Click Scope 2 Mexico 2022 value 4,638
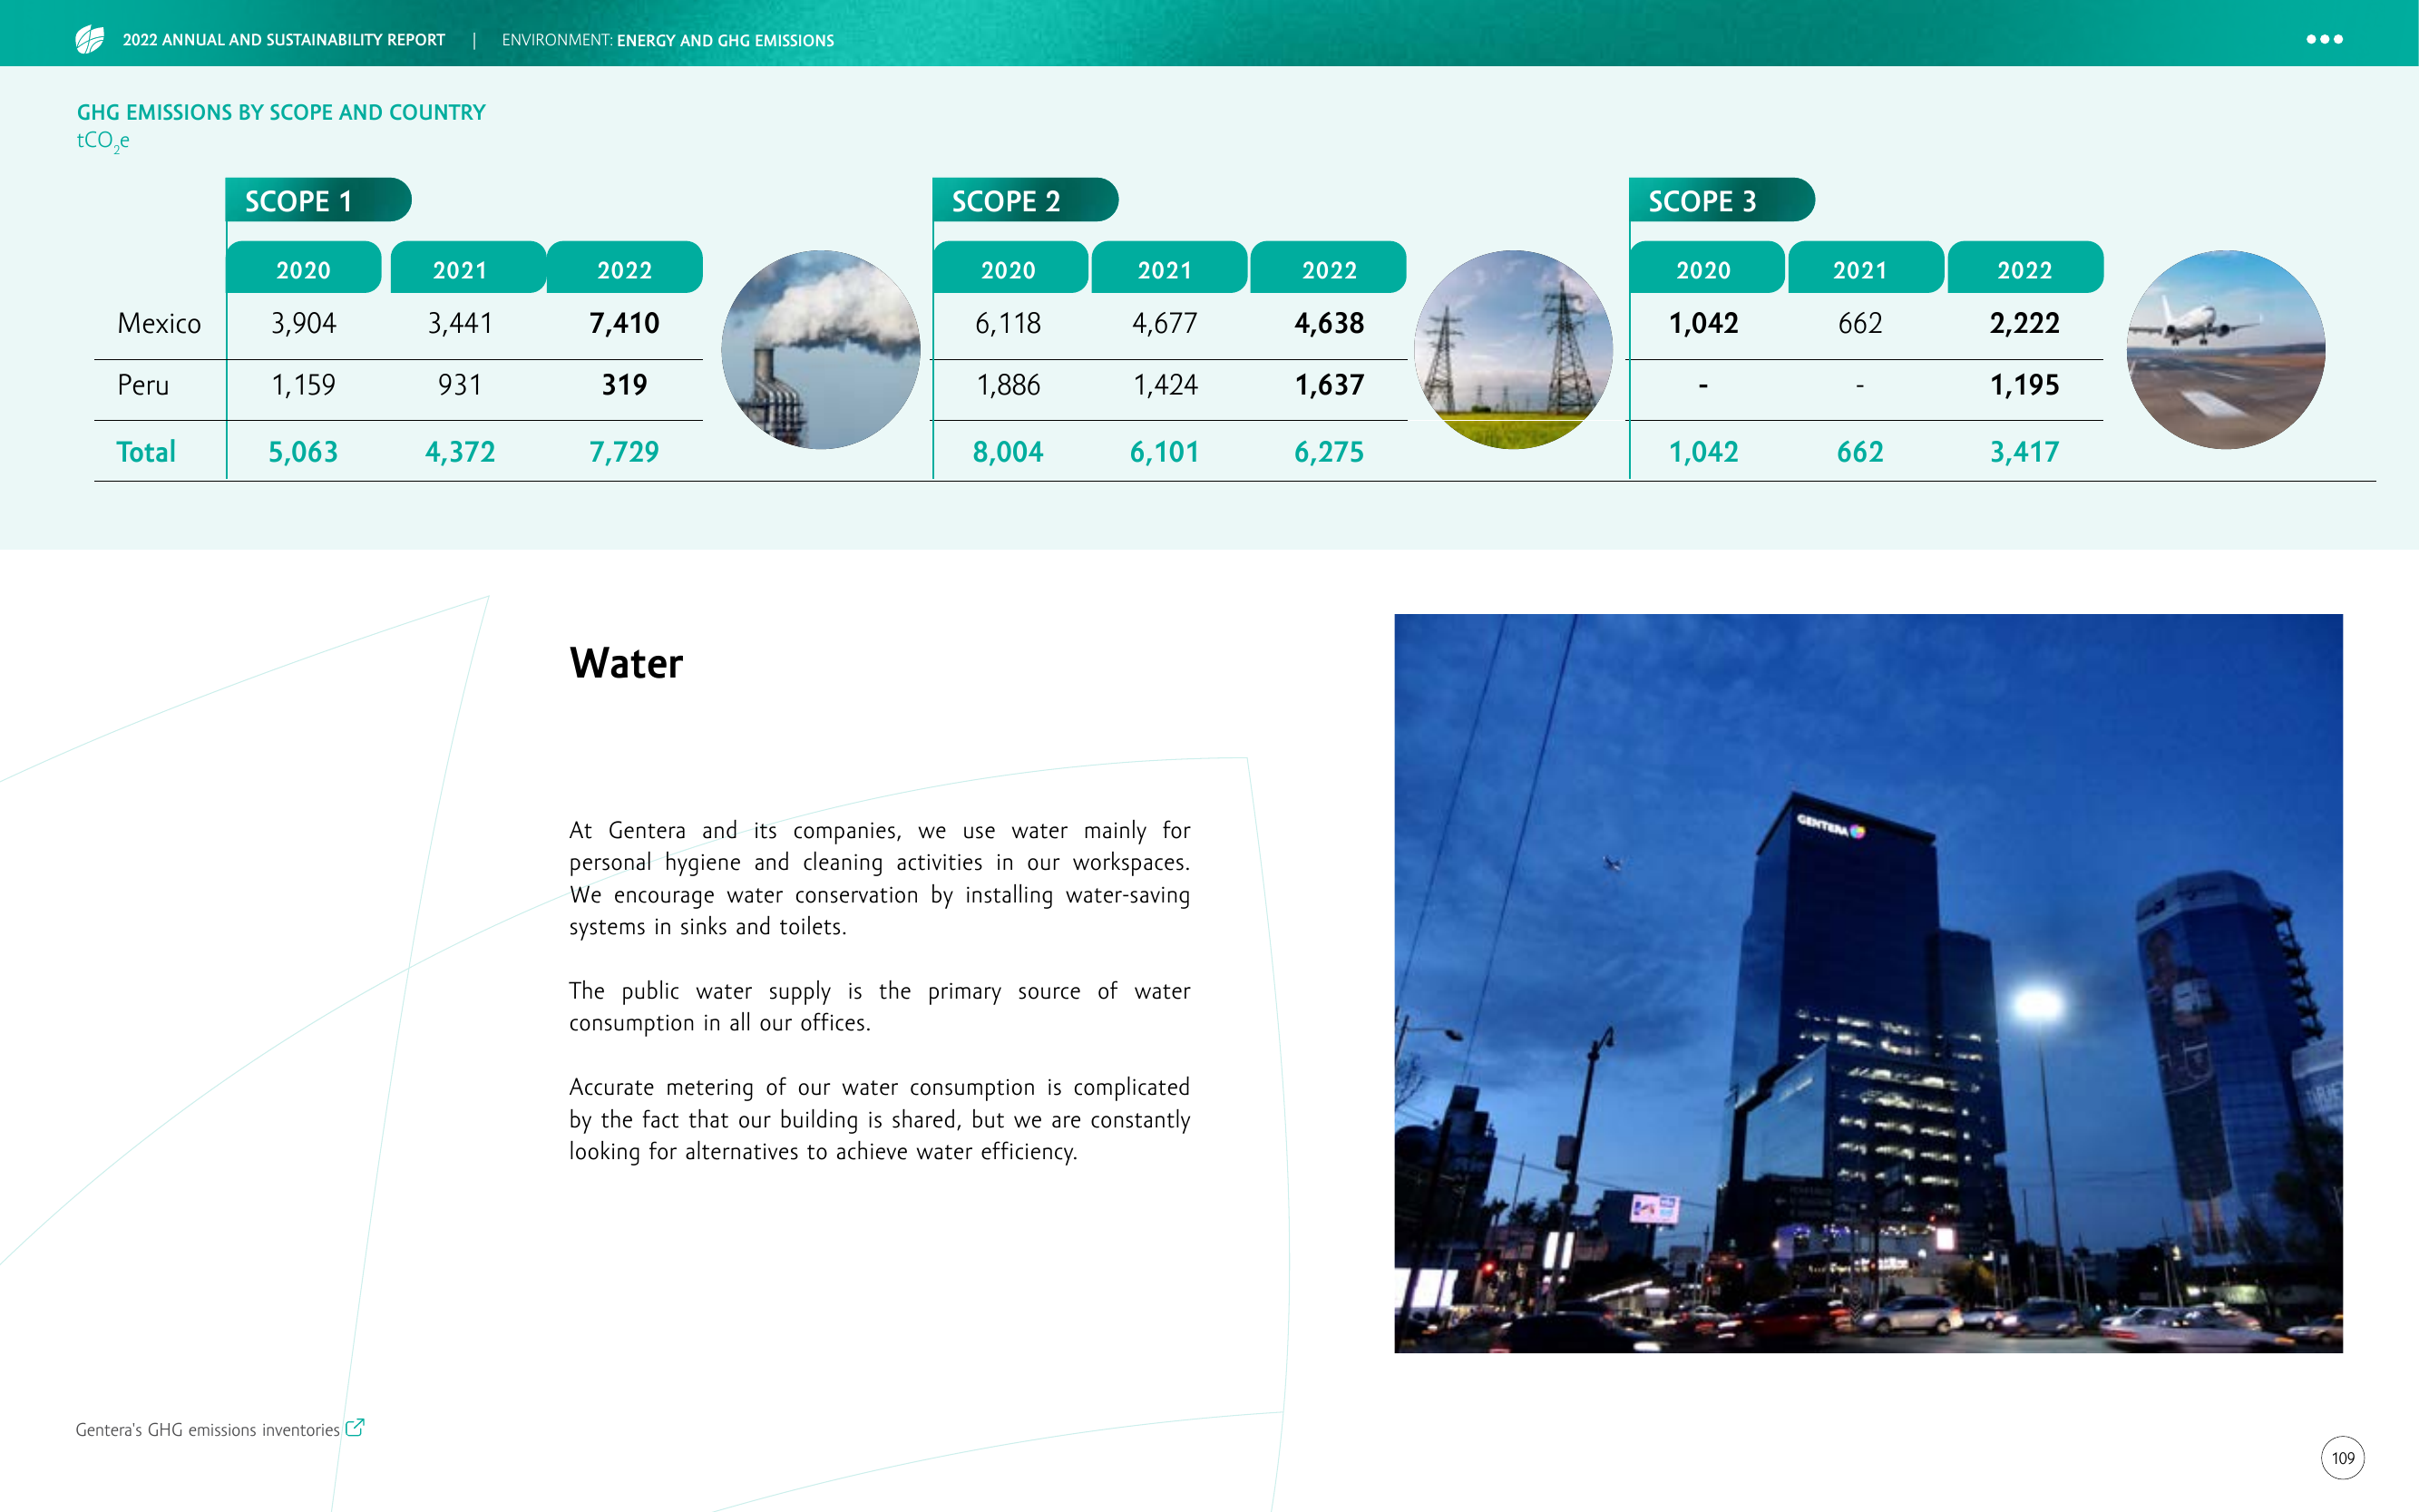Image resolution: width=2419 pixels, height=1512 pixels. [x=1329, y=323]
